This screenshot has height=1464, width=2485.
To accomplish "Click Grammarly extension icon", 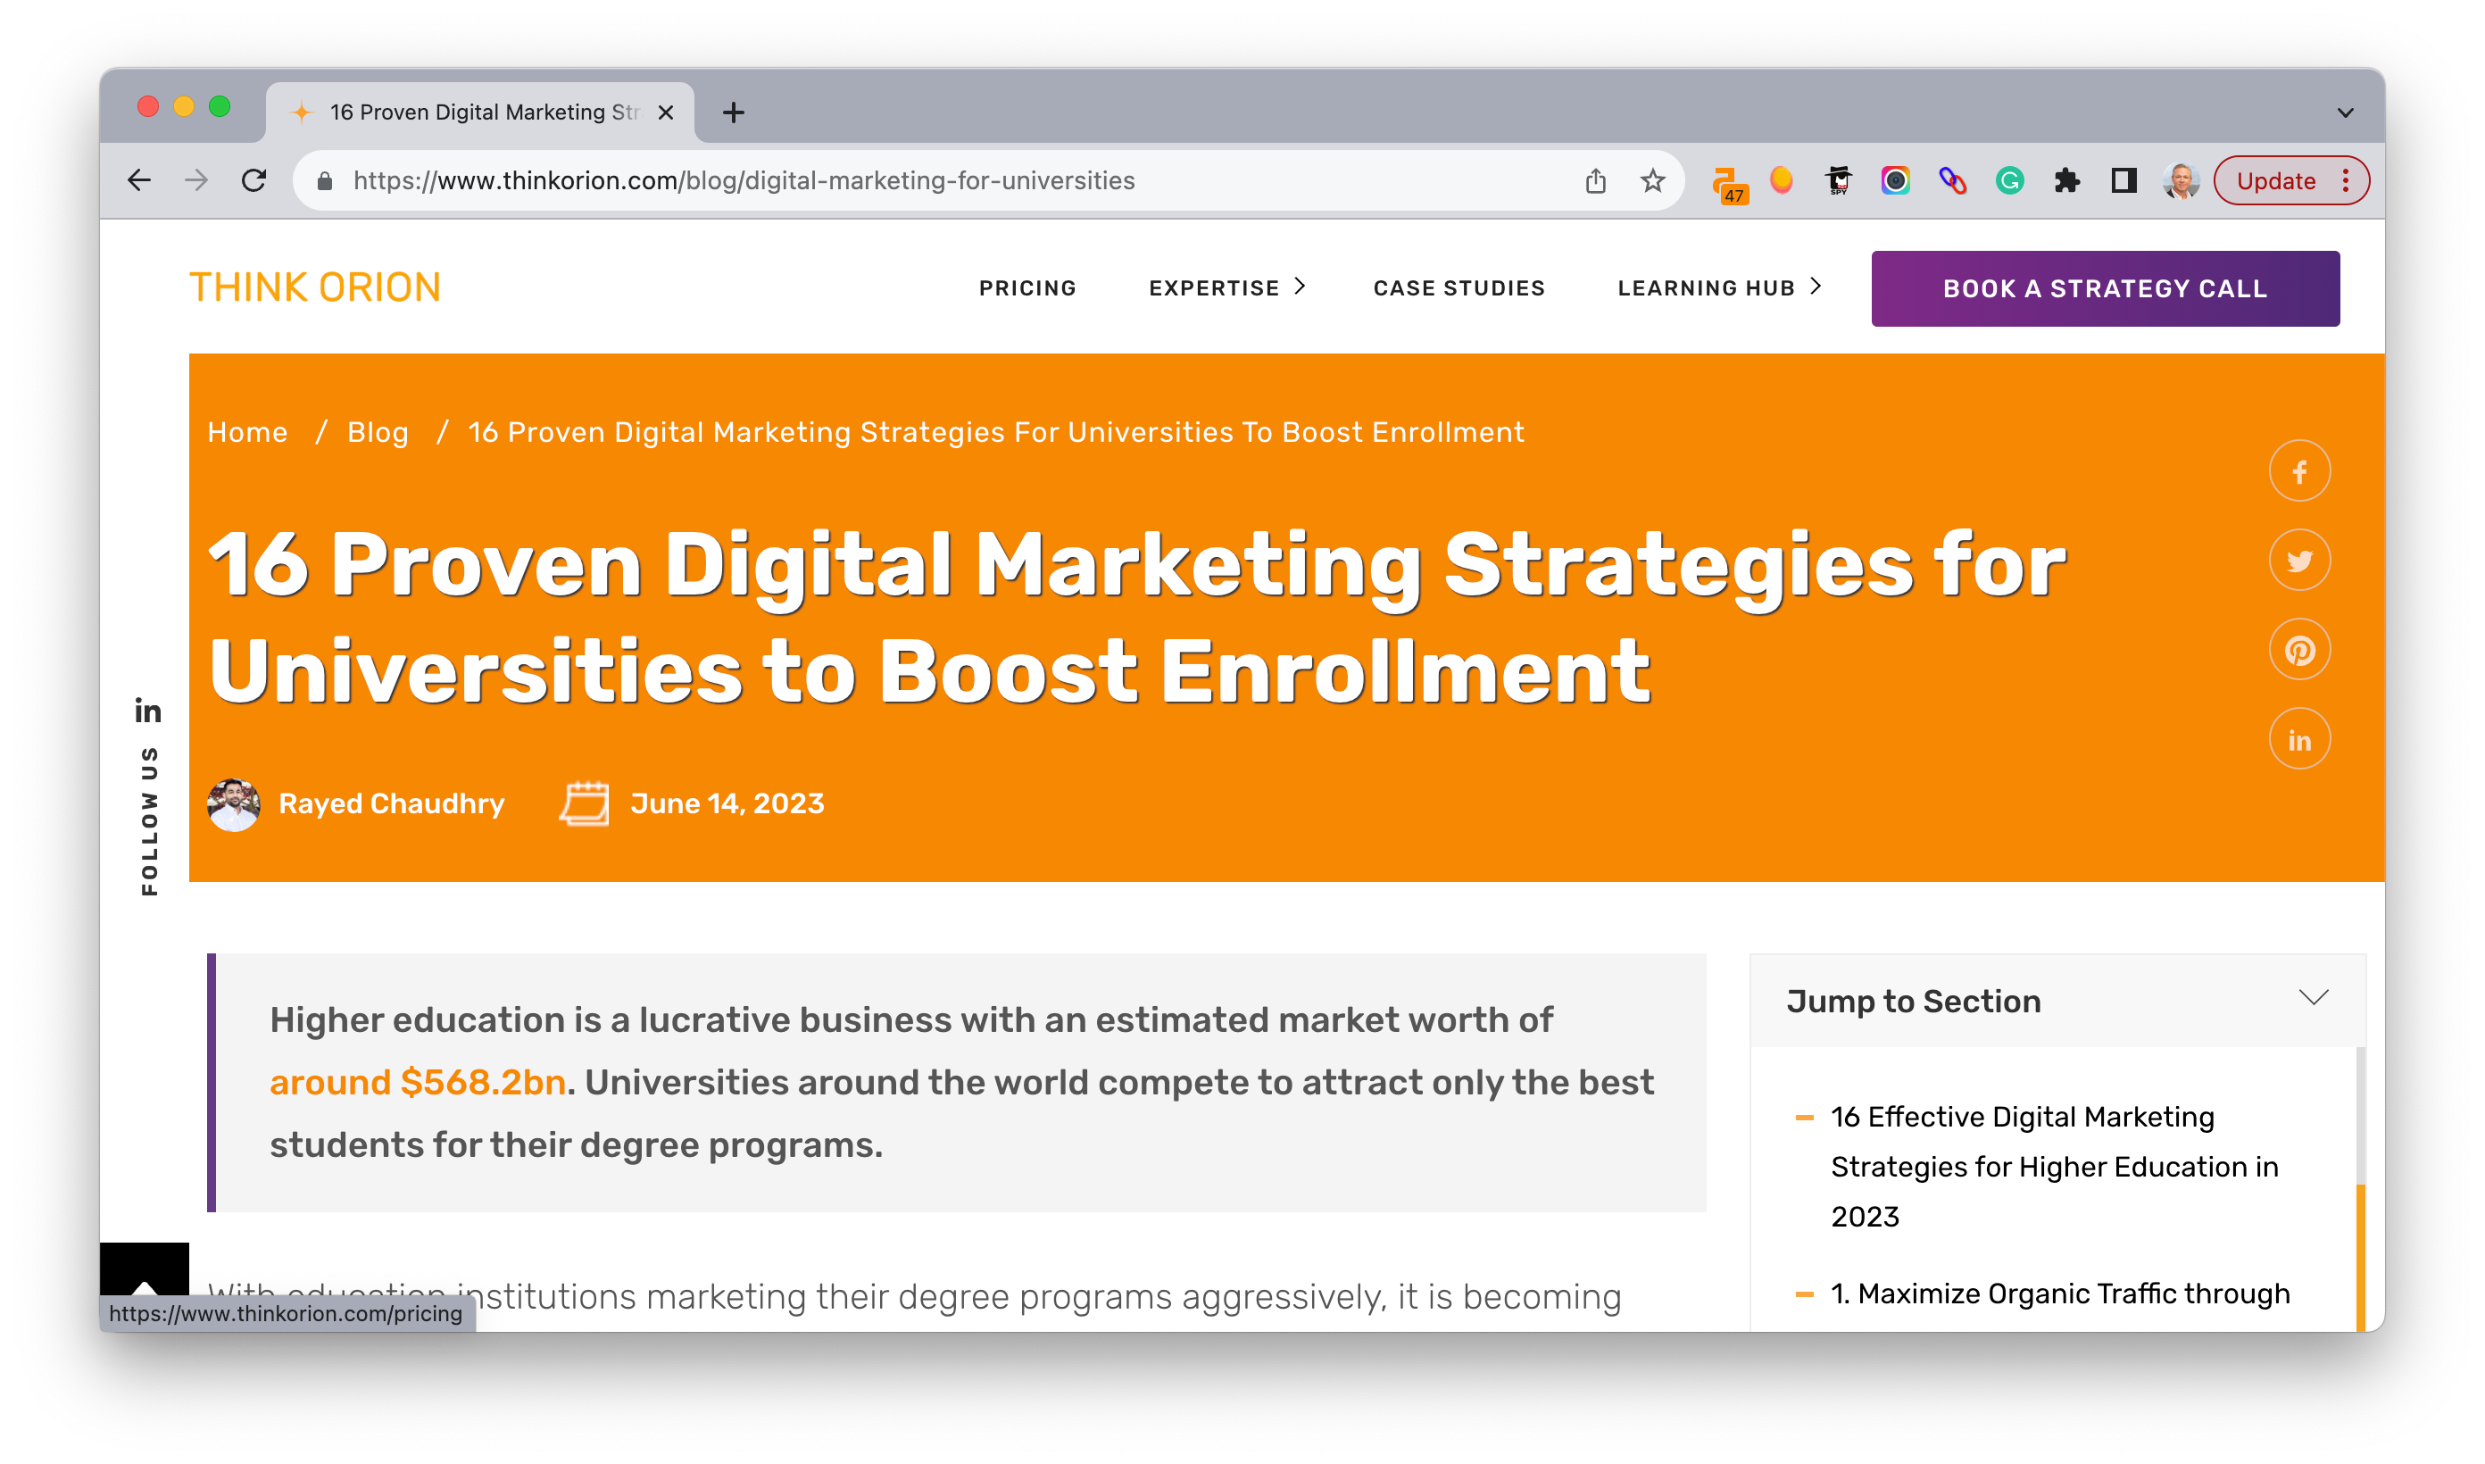I will coord(2010,180).
